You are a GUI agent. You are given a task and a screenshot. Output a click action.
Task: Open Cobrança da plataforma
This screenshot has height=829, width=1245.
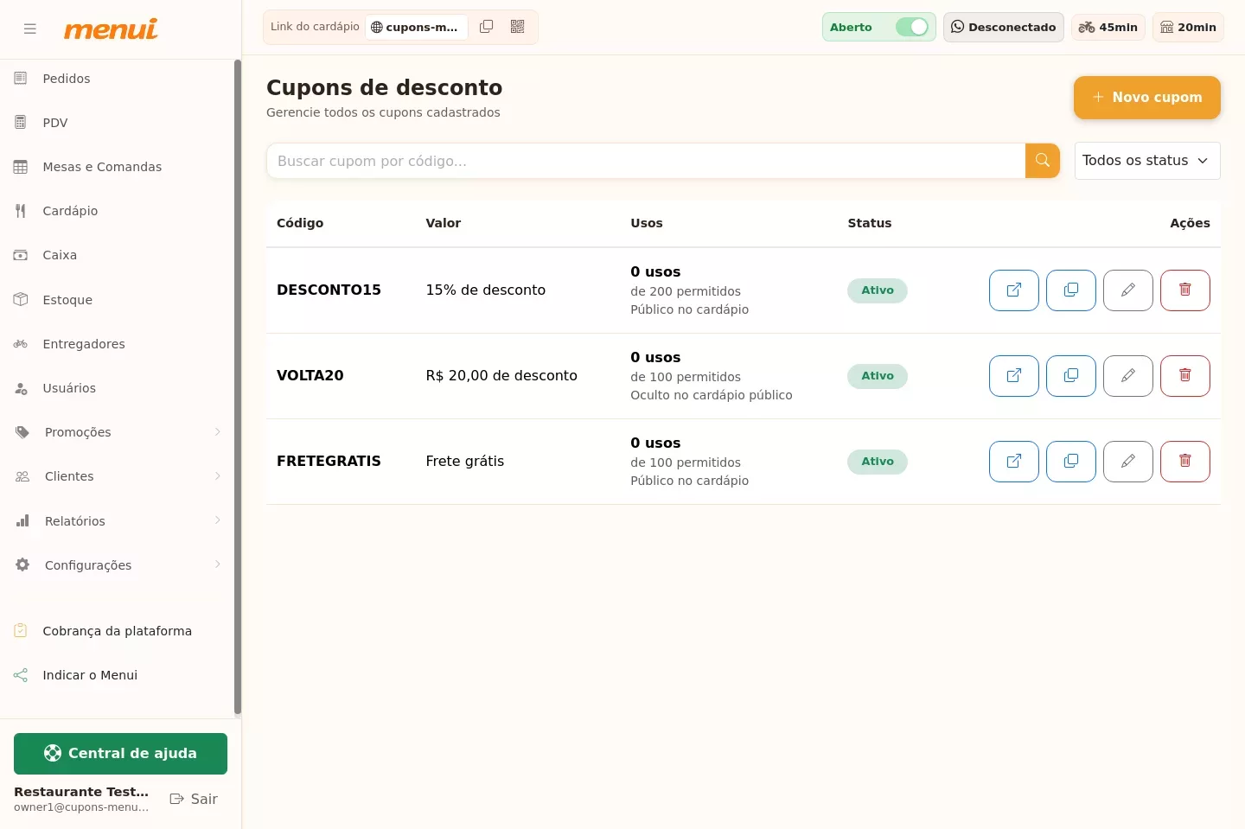click(118, 631)
